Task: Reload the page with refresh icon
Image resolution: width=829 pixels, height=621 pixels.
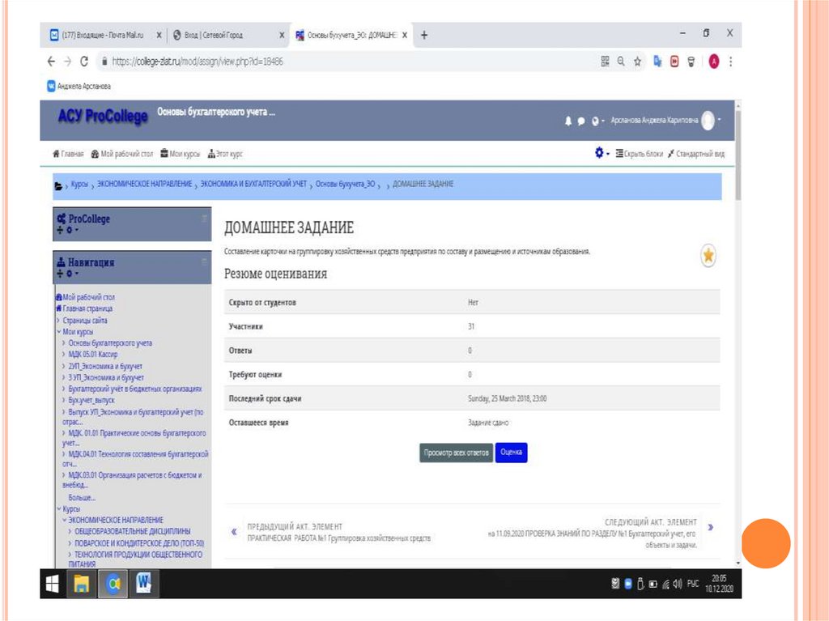Action: point(84,62)
